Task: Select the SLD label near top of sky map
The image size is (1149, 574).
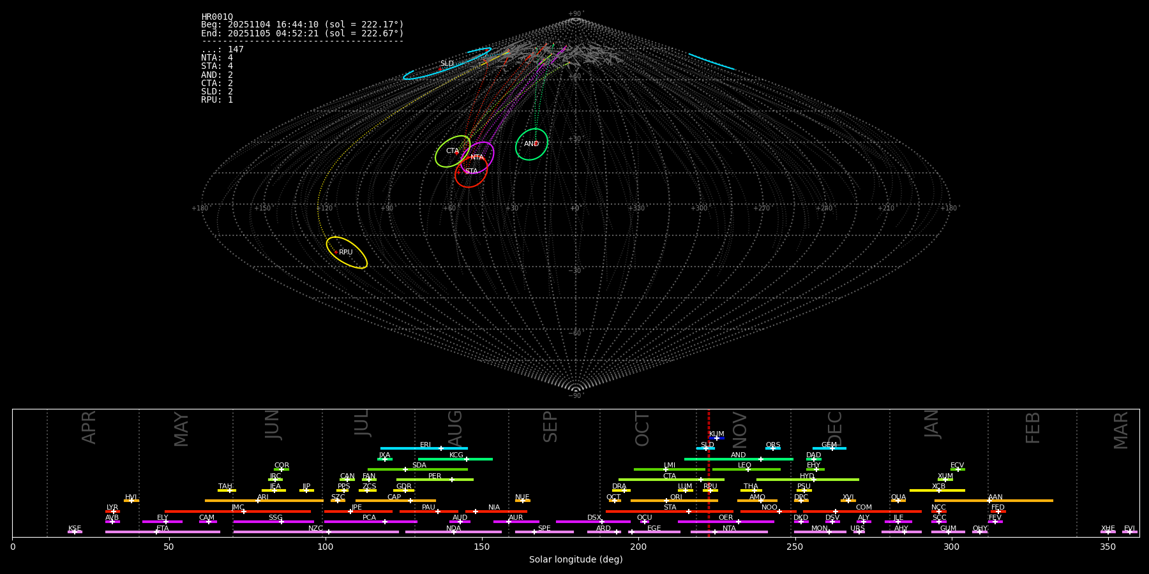Action: (447, 64)
